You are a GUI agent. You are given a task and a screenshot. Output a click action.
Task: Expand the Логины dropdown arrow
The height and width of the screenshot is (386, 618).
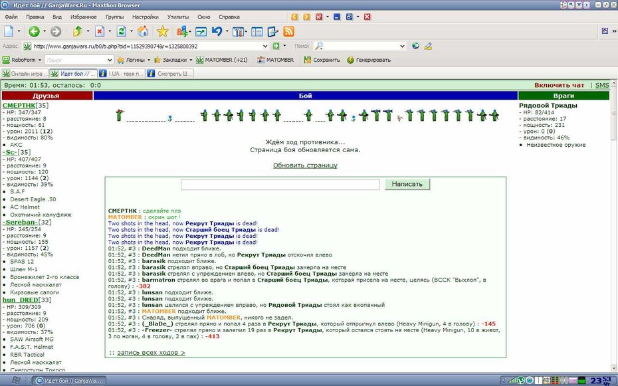[x=149, y=60]
